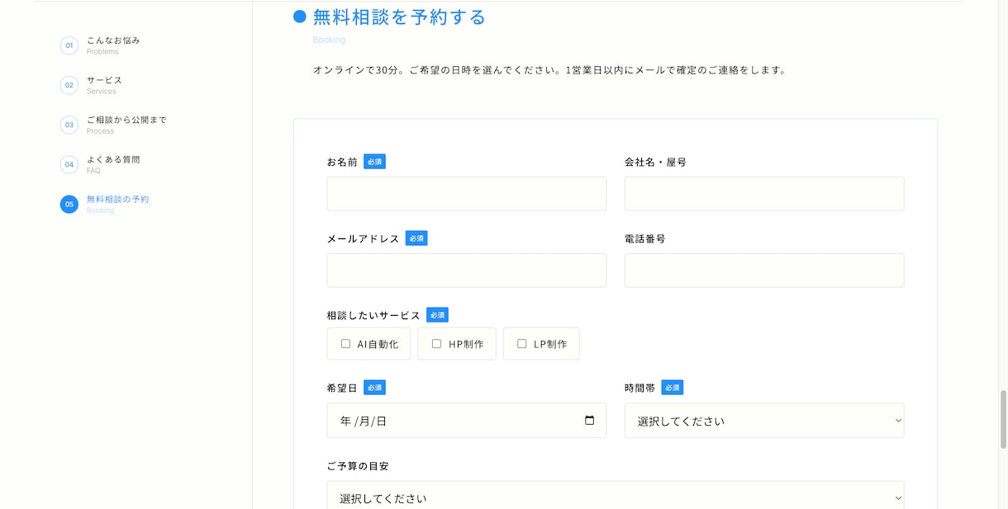Check the AI自動化 service checkbox

345,344
